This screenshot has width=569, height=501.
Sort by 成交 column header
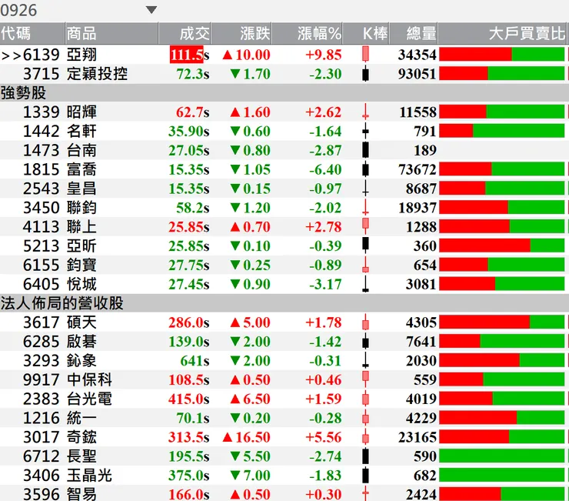click(x=185, y=34)
